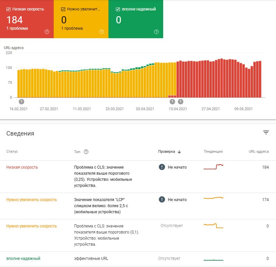Disable the вполне надежный checkbox
This screenshot has width=276, height=267.
click(118, 9)
